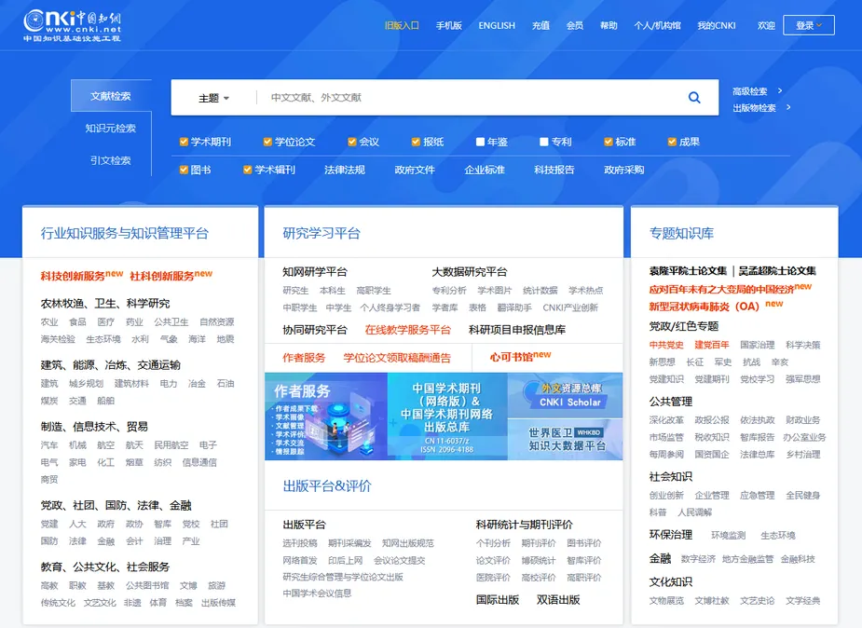Viewport: 862px width, 628px height.
Task: Open the 建党百年 topic link
Action: tap(712, 345)
